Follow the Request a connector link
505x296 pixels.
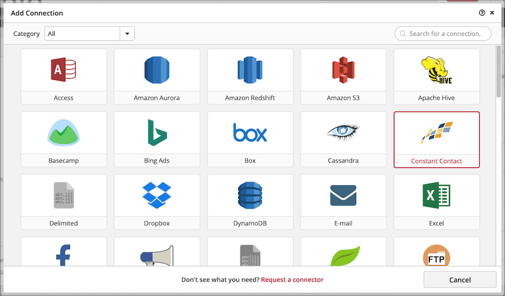(292, 280)
